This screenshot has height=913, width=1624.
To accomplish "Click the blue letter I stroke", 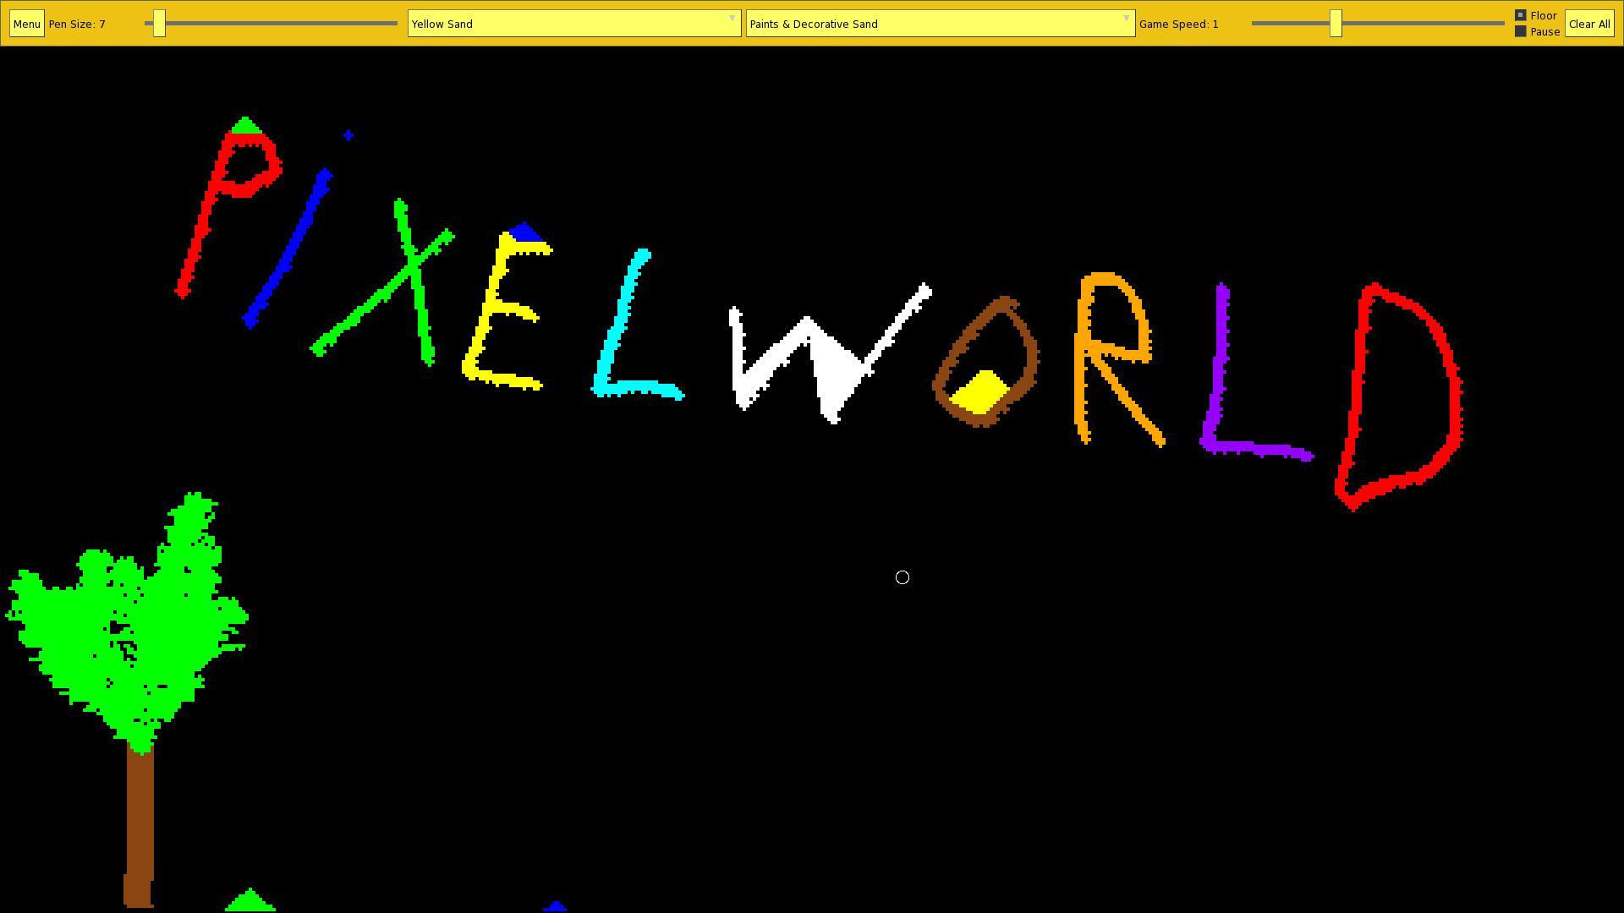I will pos(288,249).
